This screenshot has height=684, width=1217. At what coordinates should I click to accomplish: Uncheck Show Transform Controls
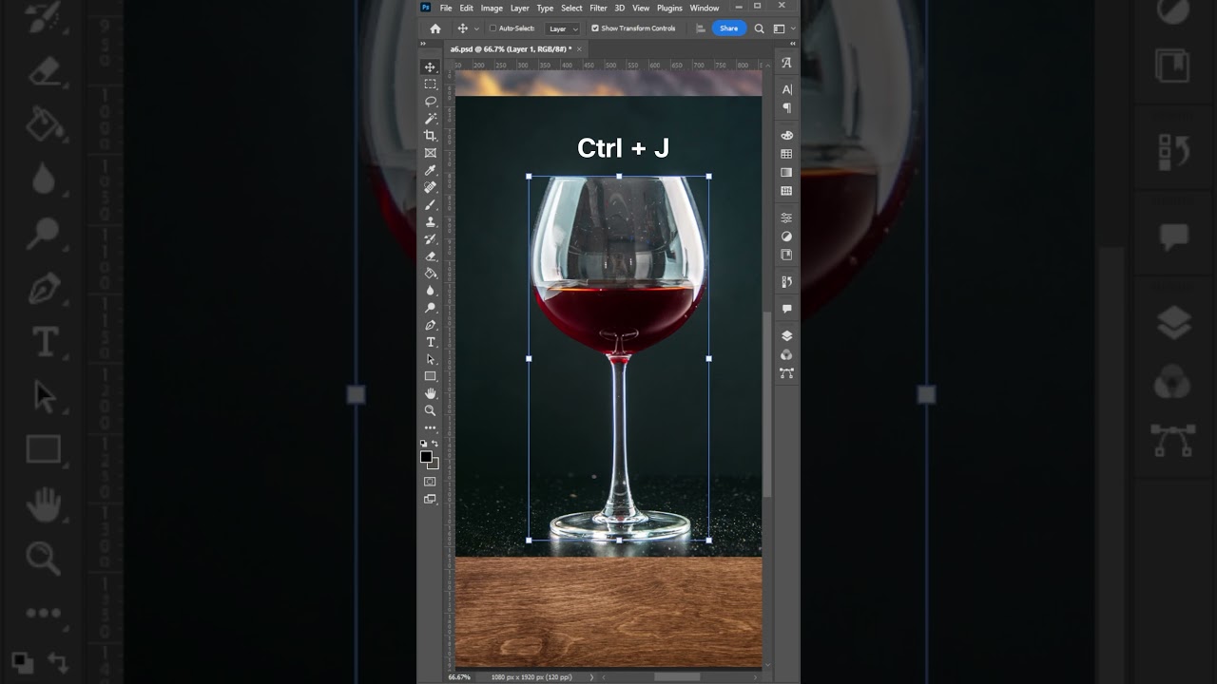[595, 28]
